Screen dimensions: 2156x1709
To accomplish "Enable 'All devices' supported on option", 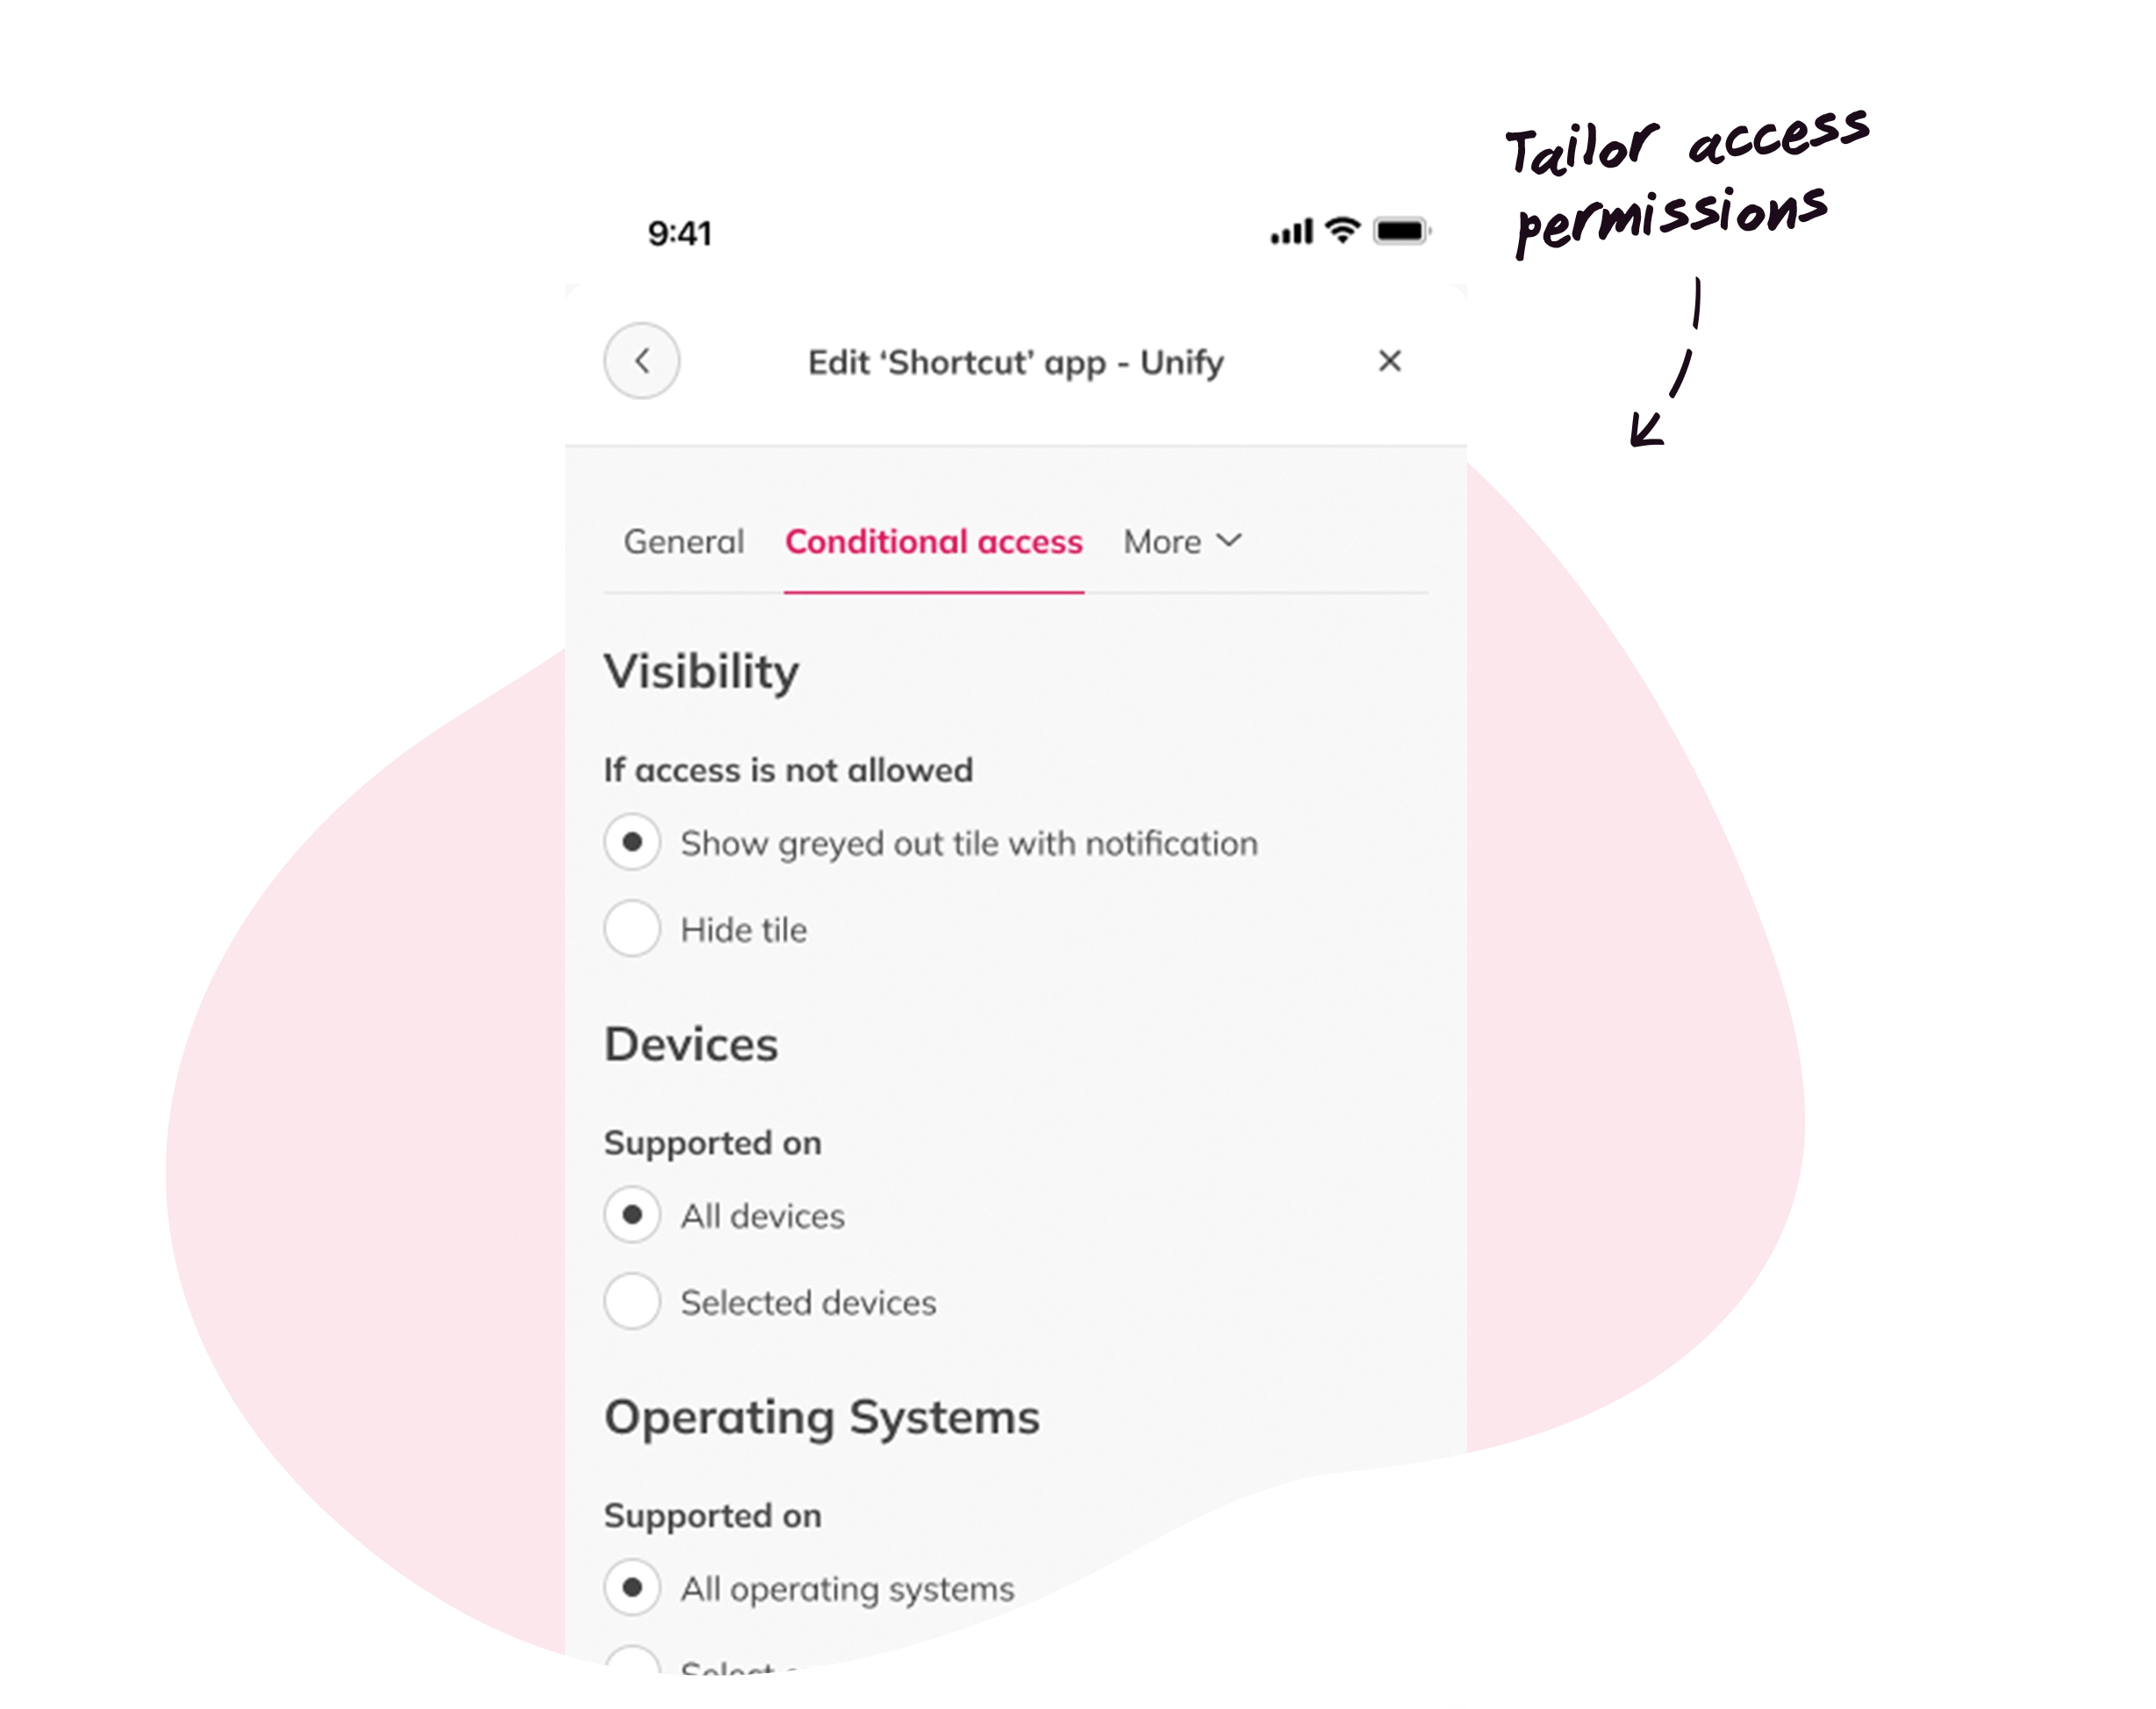I will pyautogui.click(x=634, y=1214).
